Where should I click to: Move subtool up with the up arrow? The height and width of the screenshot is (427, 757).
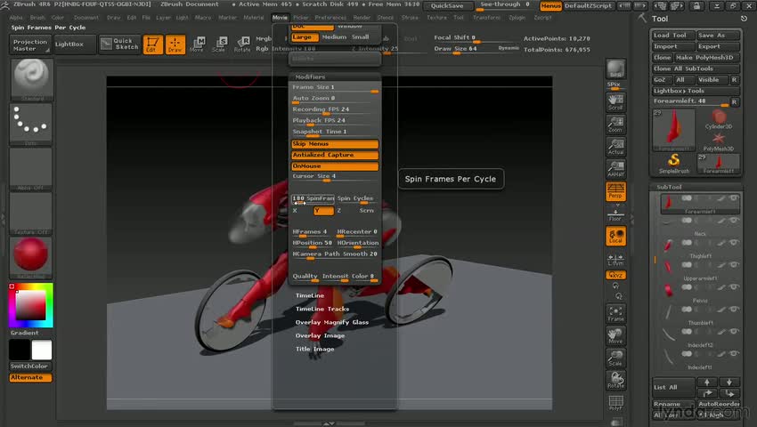pyautogui.click(x=707, y=383)
